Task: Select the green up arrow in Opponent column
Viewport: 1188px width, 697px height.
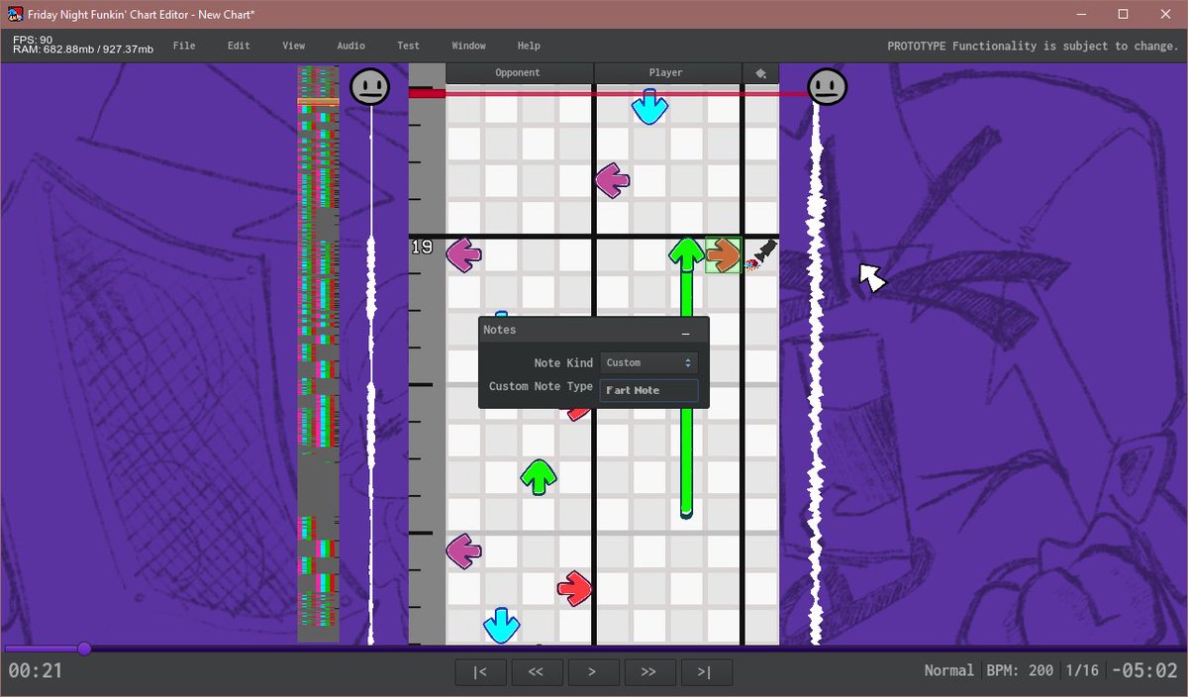Action: [539, 477]
